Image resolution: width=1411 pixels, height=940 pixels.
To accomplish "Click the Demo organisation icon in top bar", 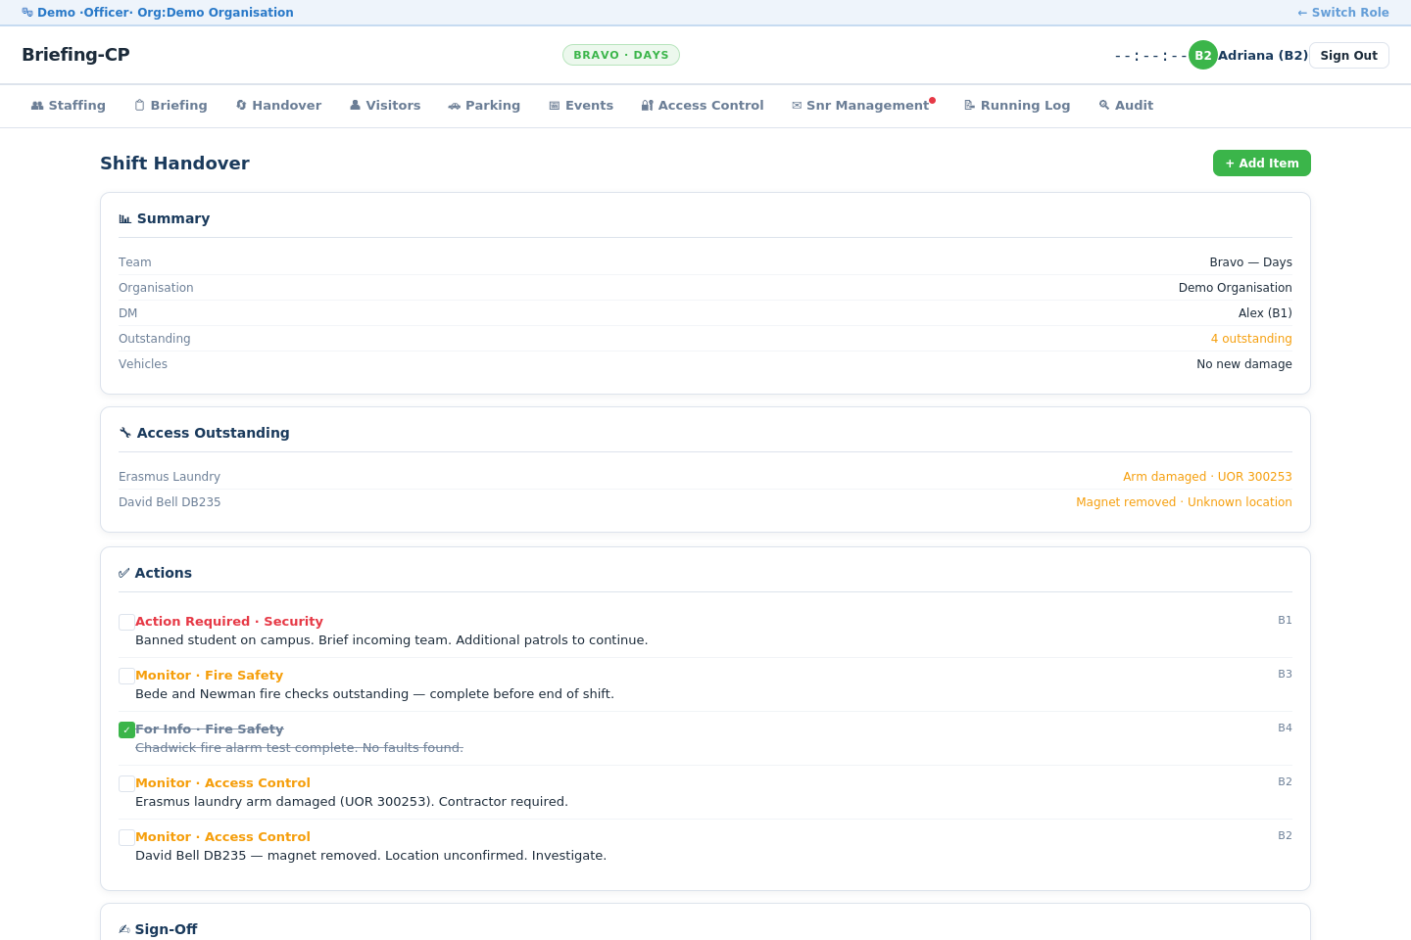I will pyautogui.click(x=27, y=13).
